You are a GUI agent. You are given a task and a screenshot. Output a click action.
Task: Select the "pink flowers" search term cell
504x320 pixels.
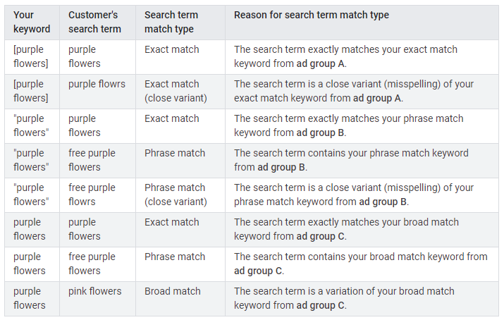(x=94, y=291)
